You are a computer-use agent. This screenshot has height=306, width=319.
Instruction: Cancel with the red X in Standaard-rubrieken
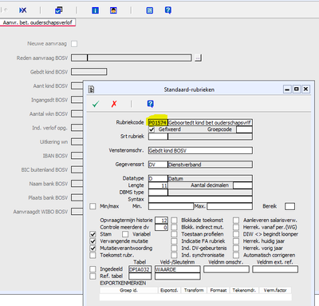pyautogui.click(x=114, y=104)
